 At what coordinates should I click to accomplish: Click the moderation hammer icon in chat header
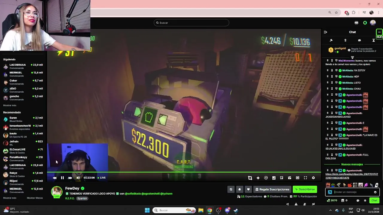point(331,40)
